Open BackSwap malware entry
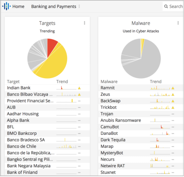 click(141, 101)
